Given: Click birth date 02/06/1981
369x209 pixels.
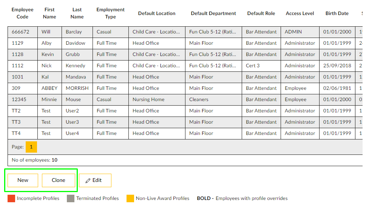Looking at the screenshot, I should click(x=337, y=88).
